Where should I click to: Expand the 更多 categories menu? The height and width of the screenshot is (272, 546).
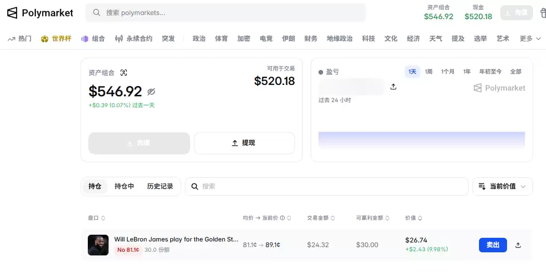(530, 38)
